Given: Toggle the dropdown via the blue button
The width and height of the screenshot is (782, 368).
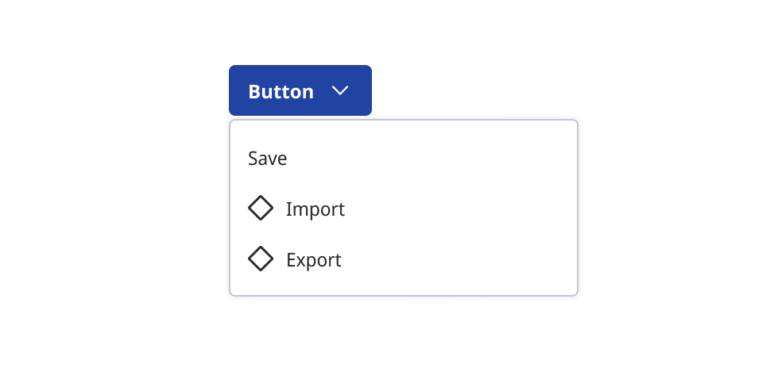Looking at the screenshot, I should pos(300,90).
